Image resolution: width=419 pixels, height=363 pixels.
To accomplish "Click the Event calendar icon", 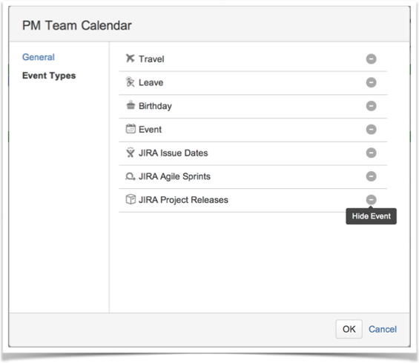I will tap(131, 129).
